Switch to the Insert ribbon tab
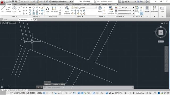Screen dimensions: 170x95 tap(15, 4)
